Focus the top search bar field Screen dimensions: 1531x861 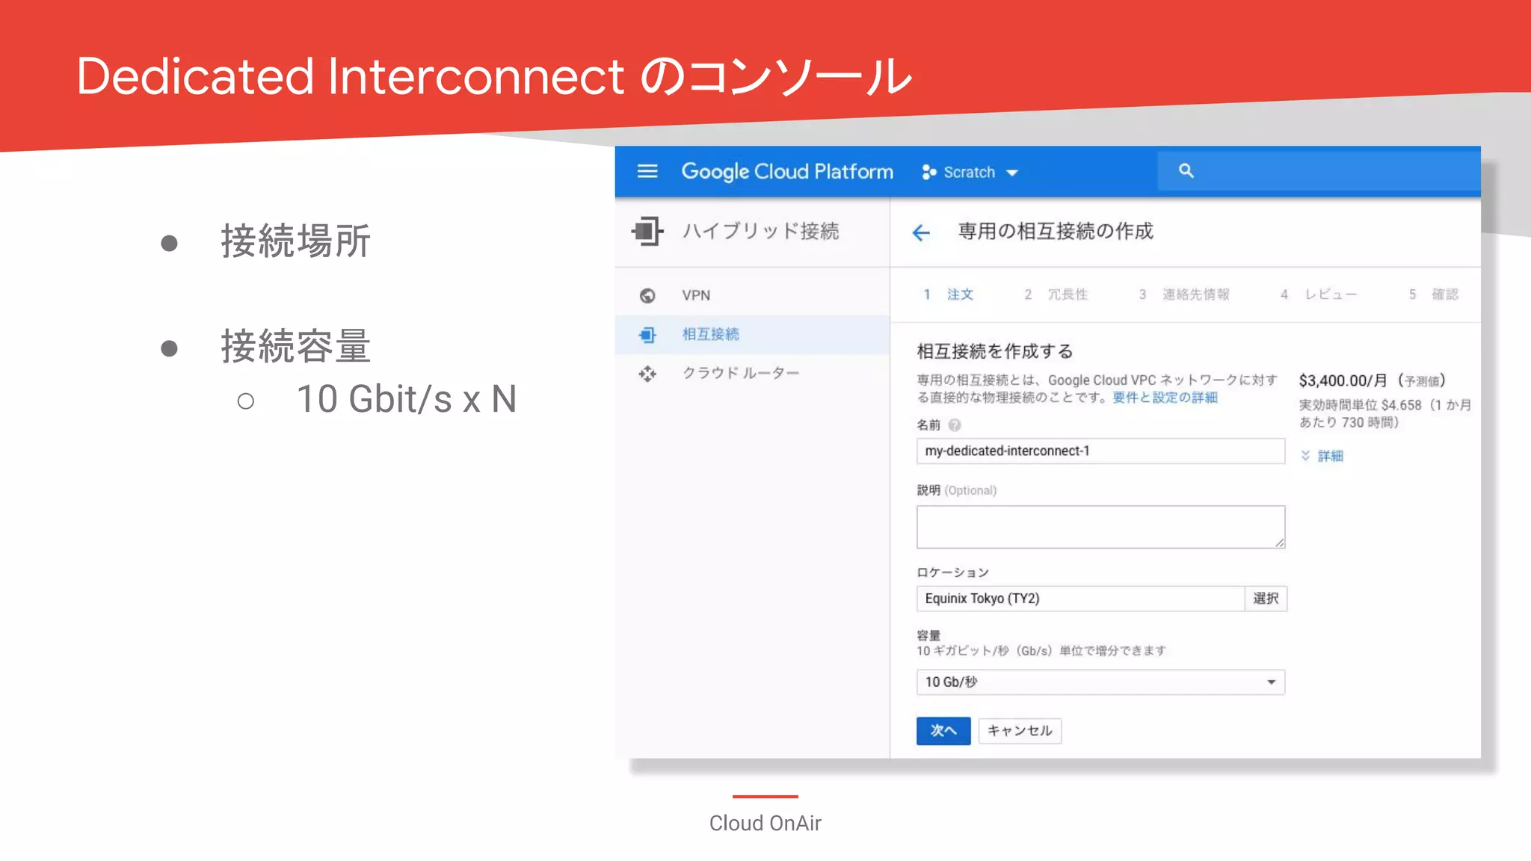tap(1319, 171)
